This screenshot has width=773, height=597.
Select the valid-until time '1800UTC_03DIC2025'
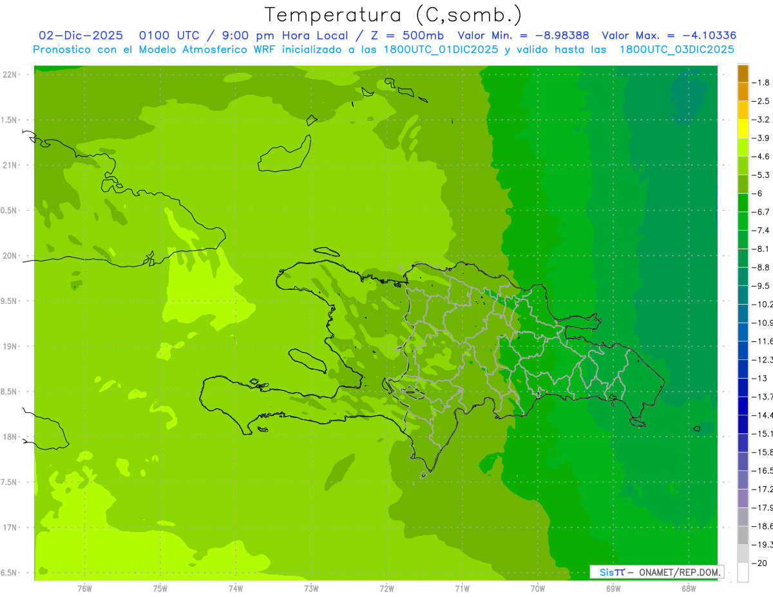coord(676,50)
